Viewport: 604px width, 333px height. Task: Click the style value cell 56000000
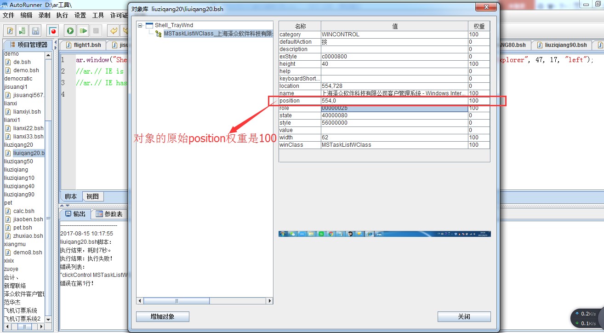394,123
